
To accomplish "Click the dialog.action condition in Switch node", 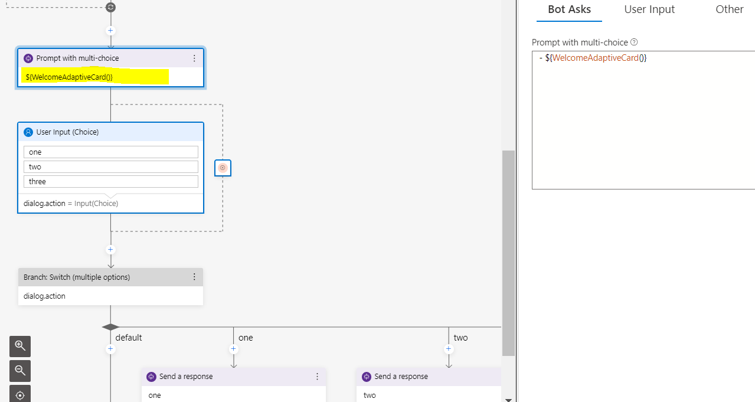I will click(44, 296).
